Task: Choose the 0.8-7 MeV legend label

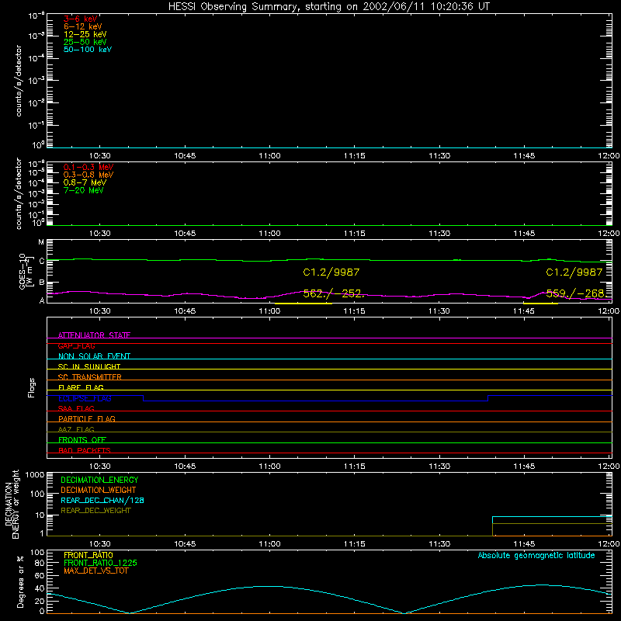Action: tap(85, 182)
